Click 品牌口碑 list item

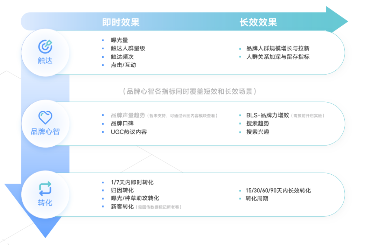pyautogui.click(x=122, y=124)
